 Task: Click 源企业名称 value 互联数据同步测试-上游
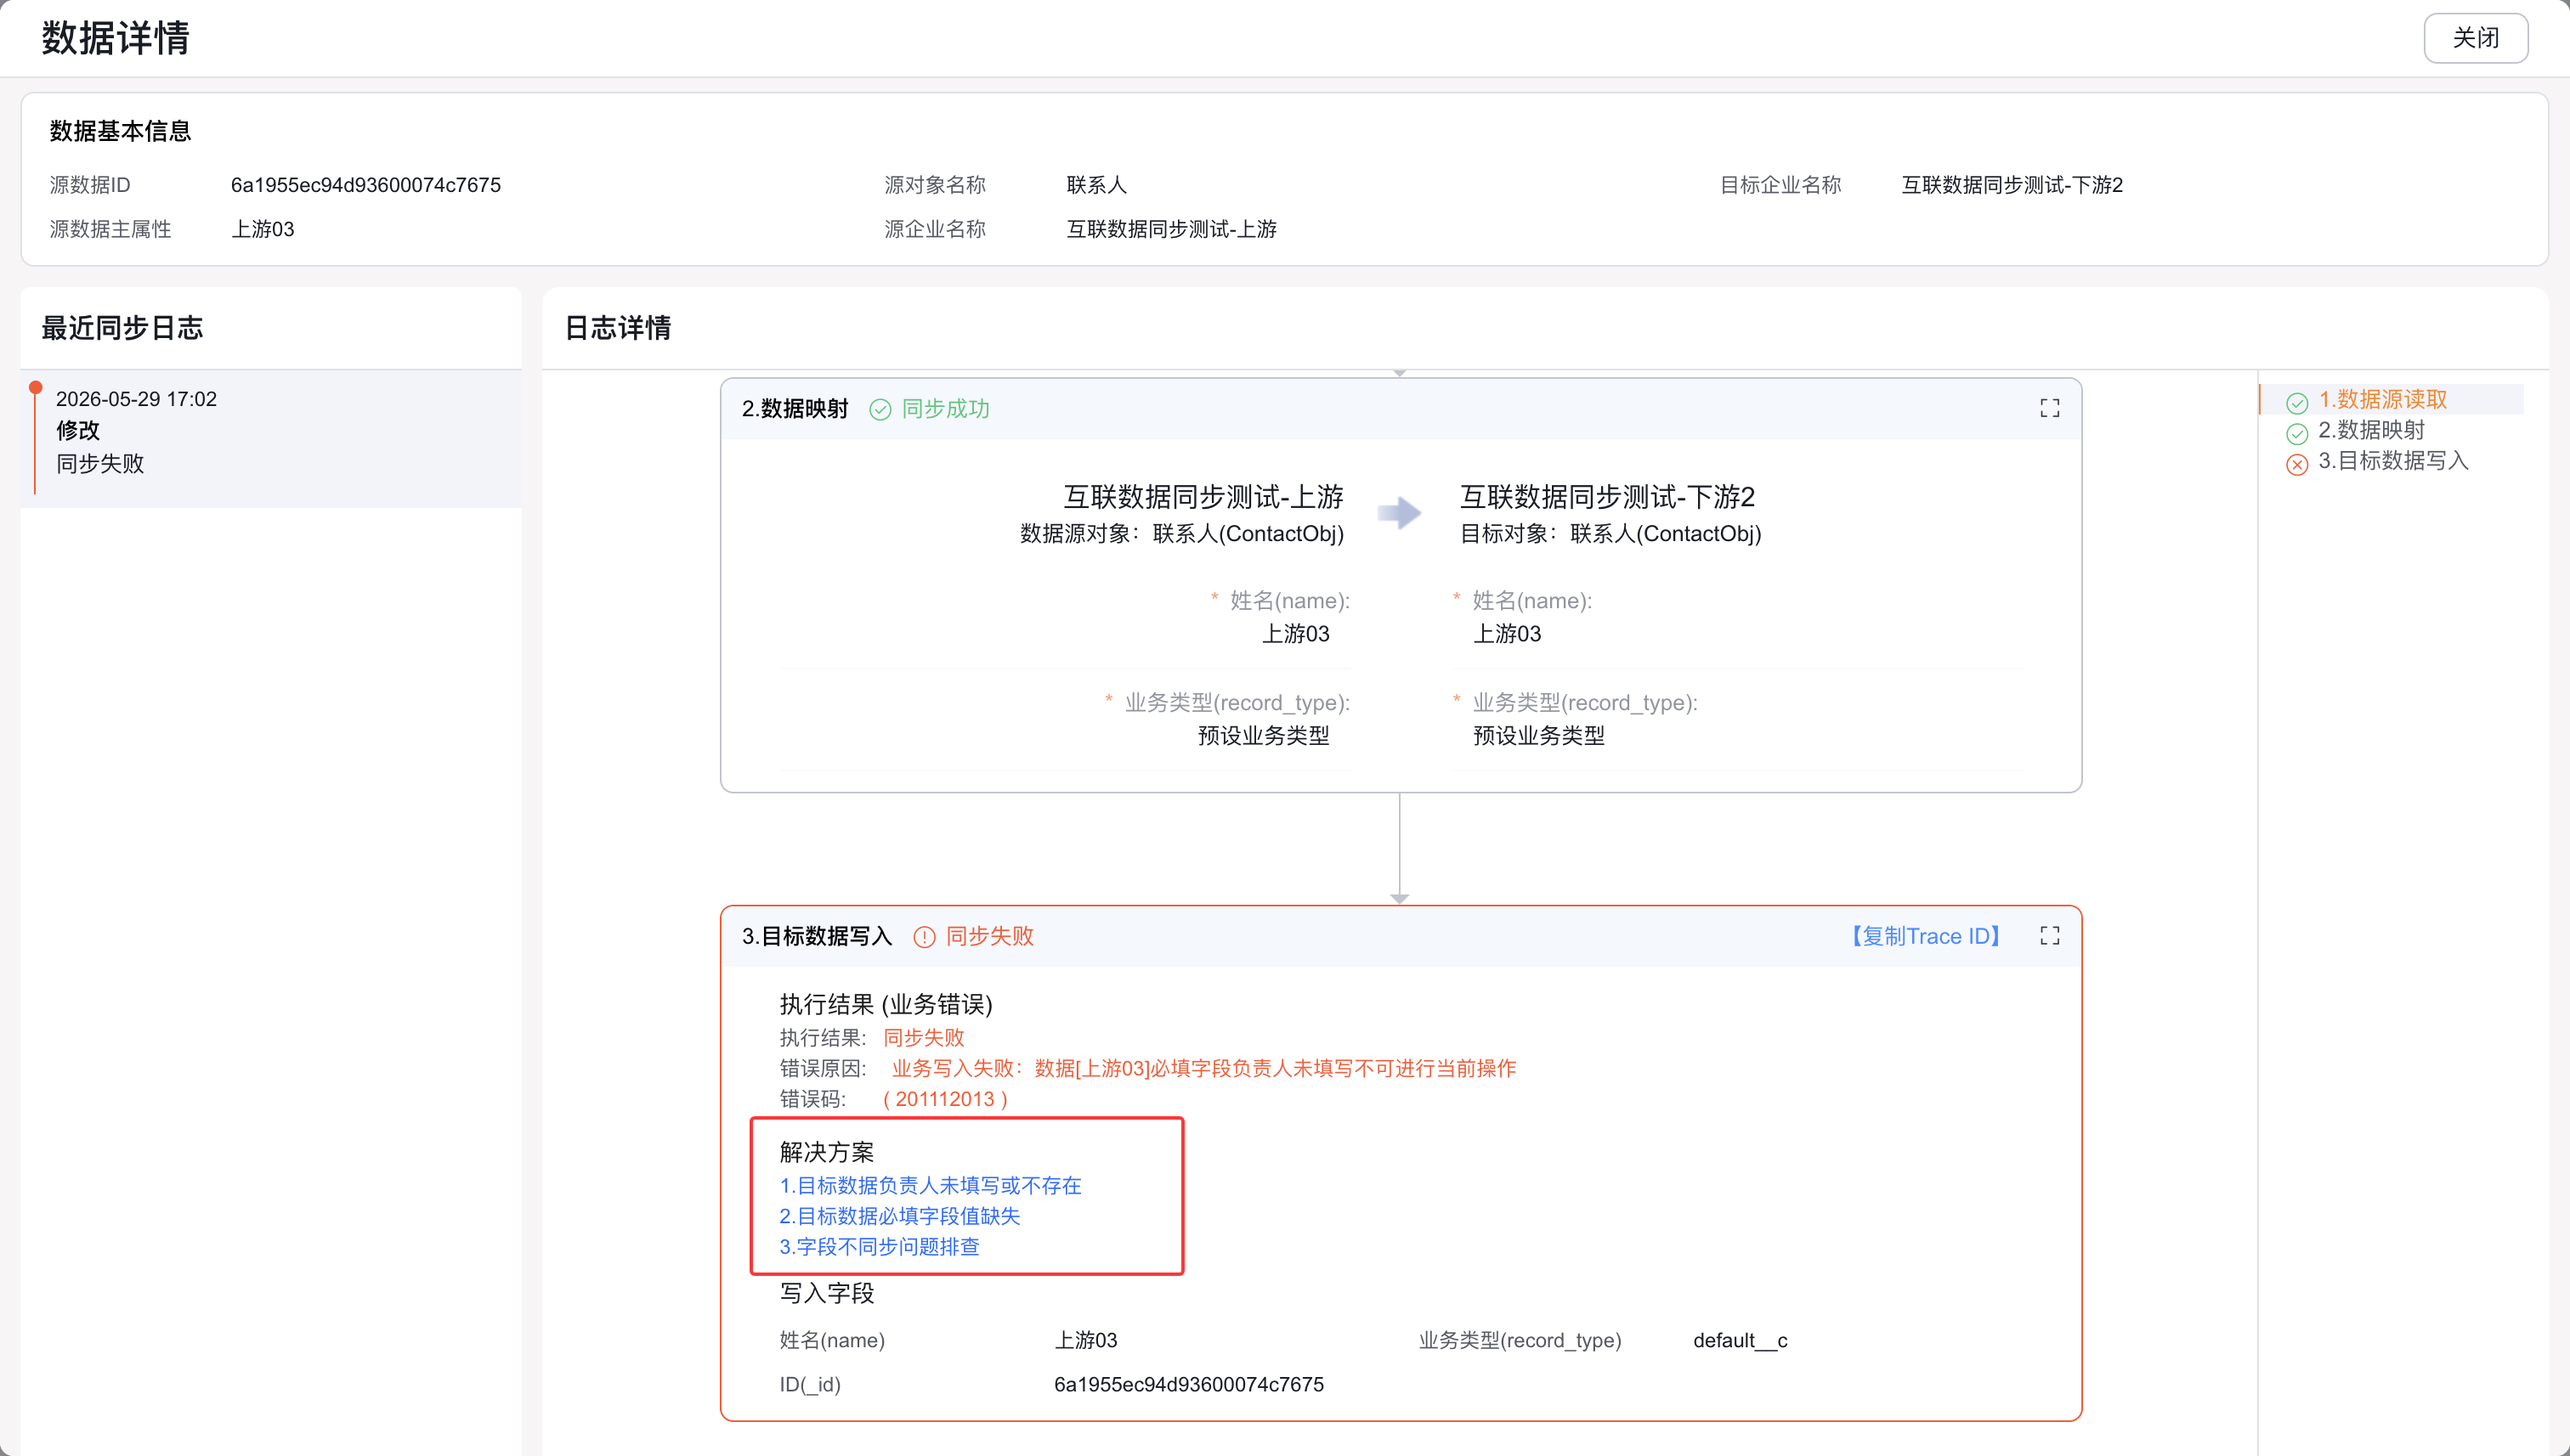click(1170, 229)
